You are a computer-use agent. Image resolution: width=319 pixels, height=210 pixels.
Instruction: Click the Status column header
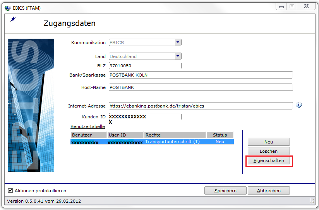click(x=220, y=135)
